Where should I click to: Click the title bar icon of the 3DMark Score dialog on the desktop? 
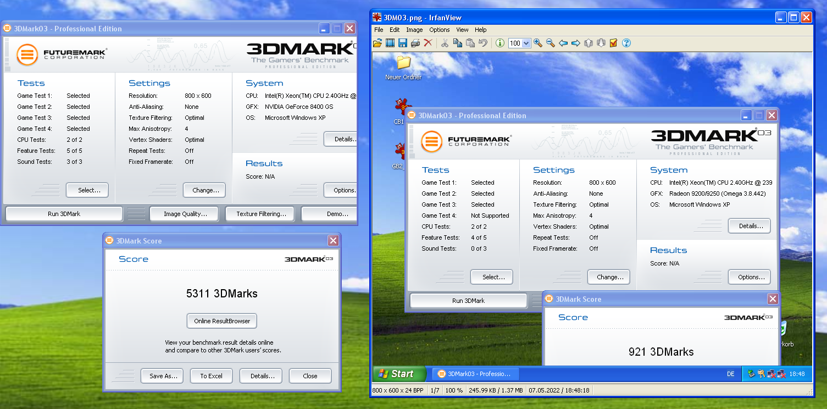[x=109, y=241]
